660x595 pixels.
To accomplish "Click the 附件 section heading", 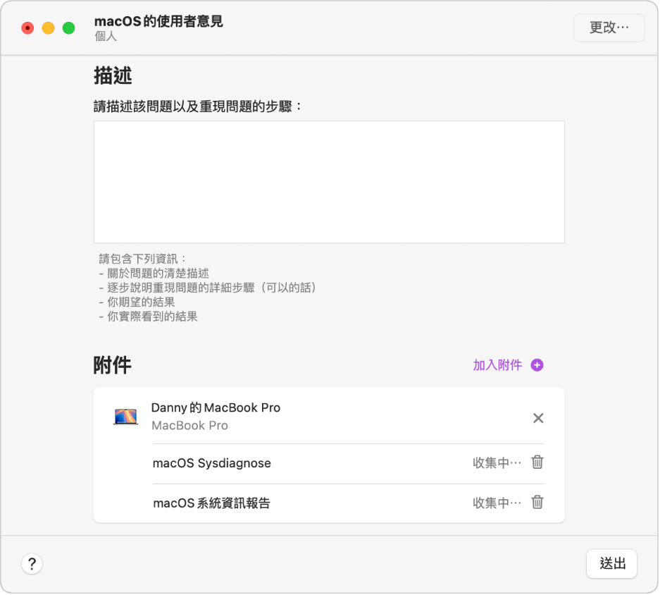I will pos(112,365).
